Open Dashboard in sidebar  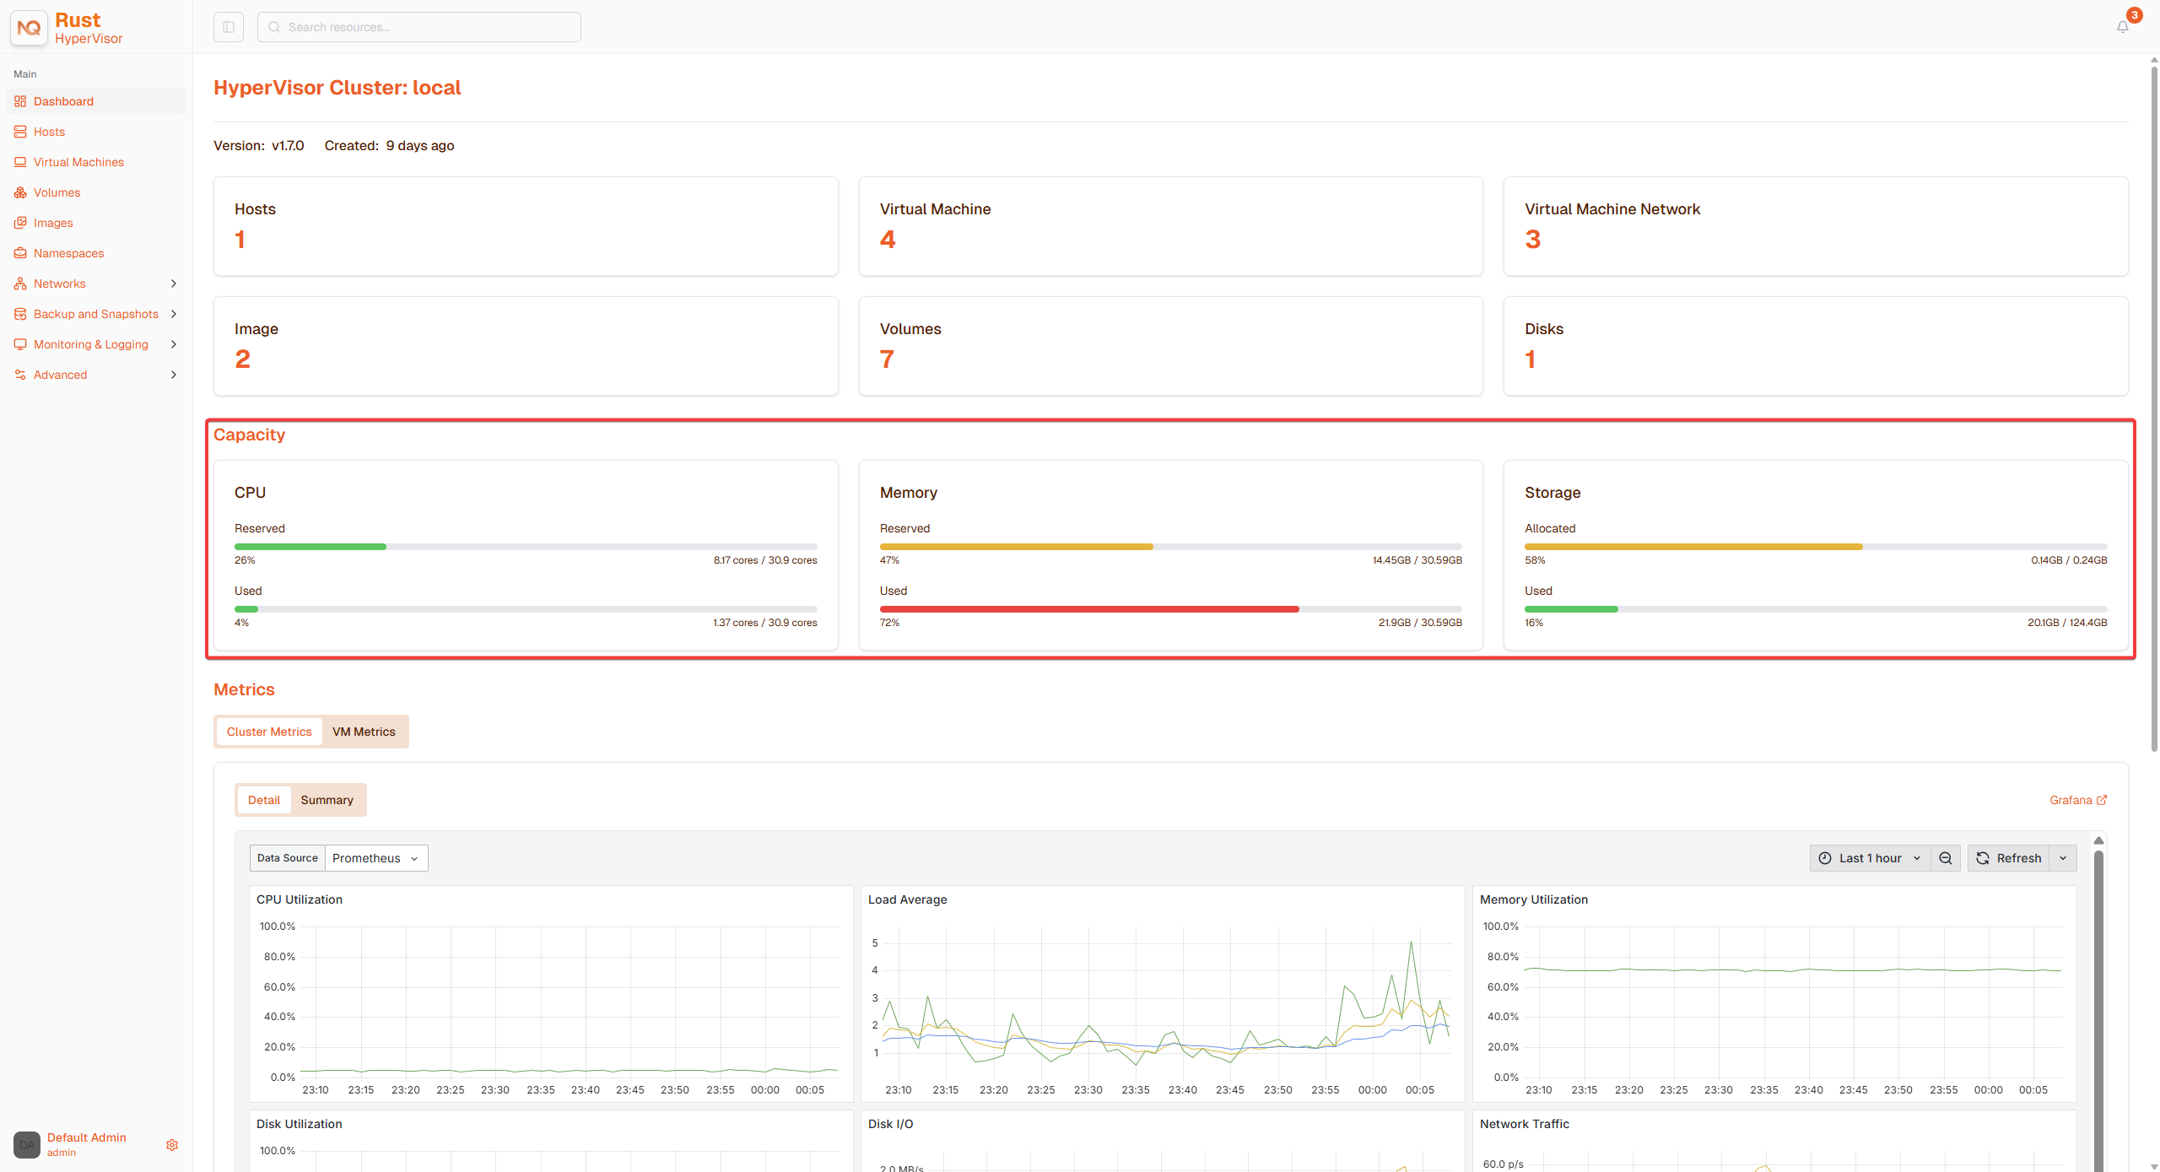96,101
